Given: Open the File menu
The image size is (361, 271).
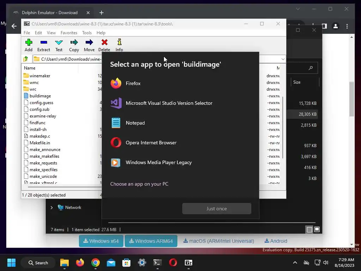Looking at the screenshot, I should point(27,33).
